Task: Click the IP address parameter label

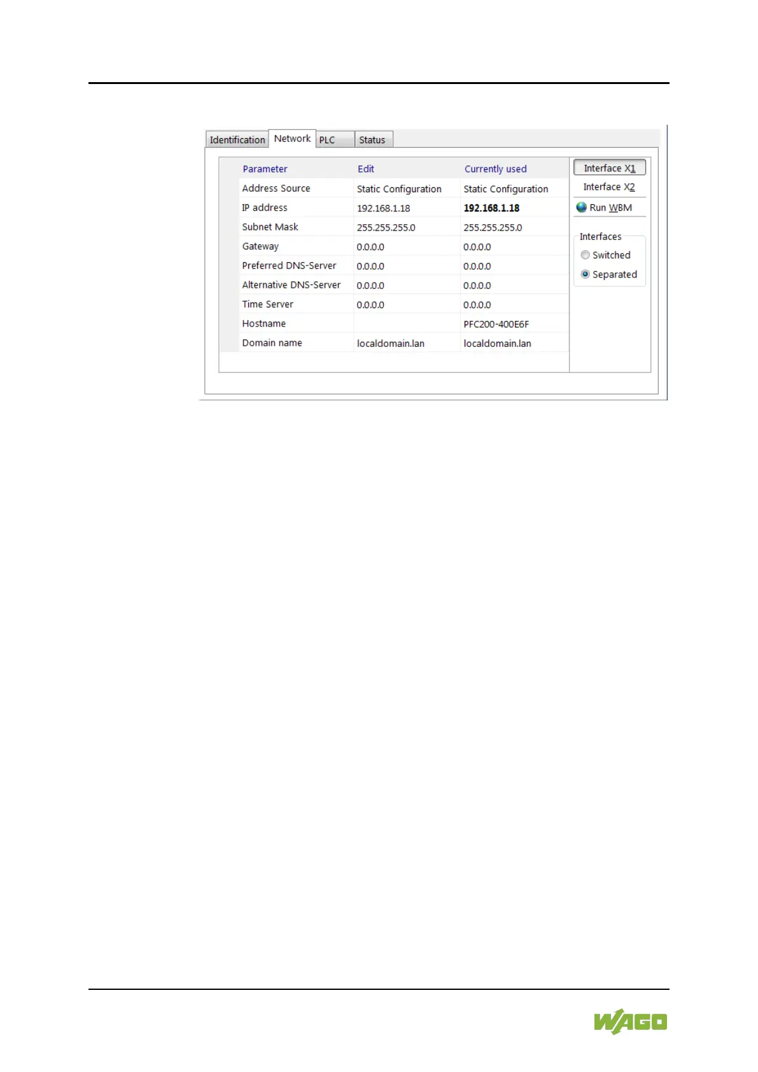Action: (x=264, y=208)
